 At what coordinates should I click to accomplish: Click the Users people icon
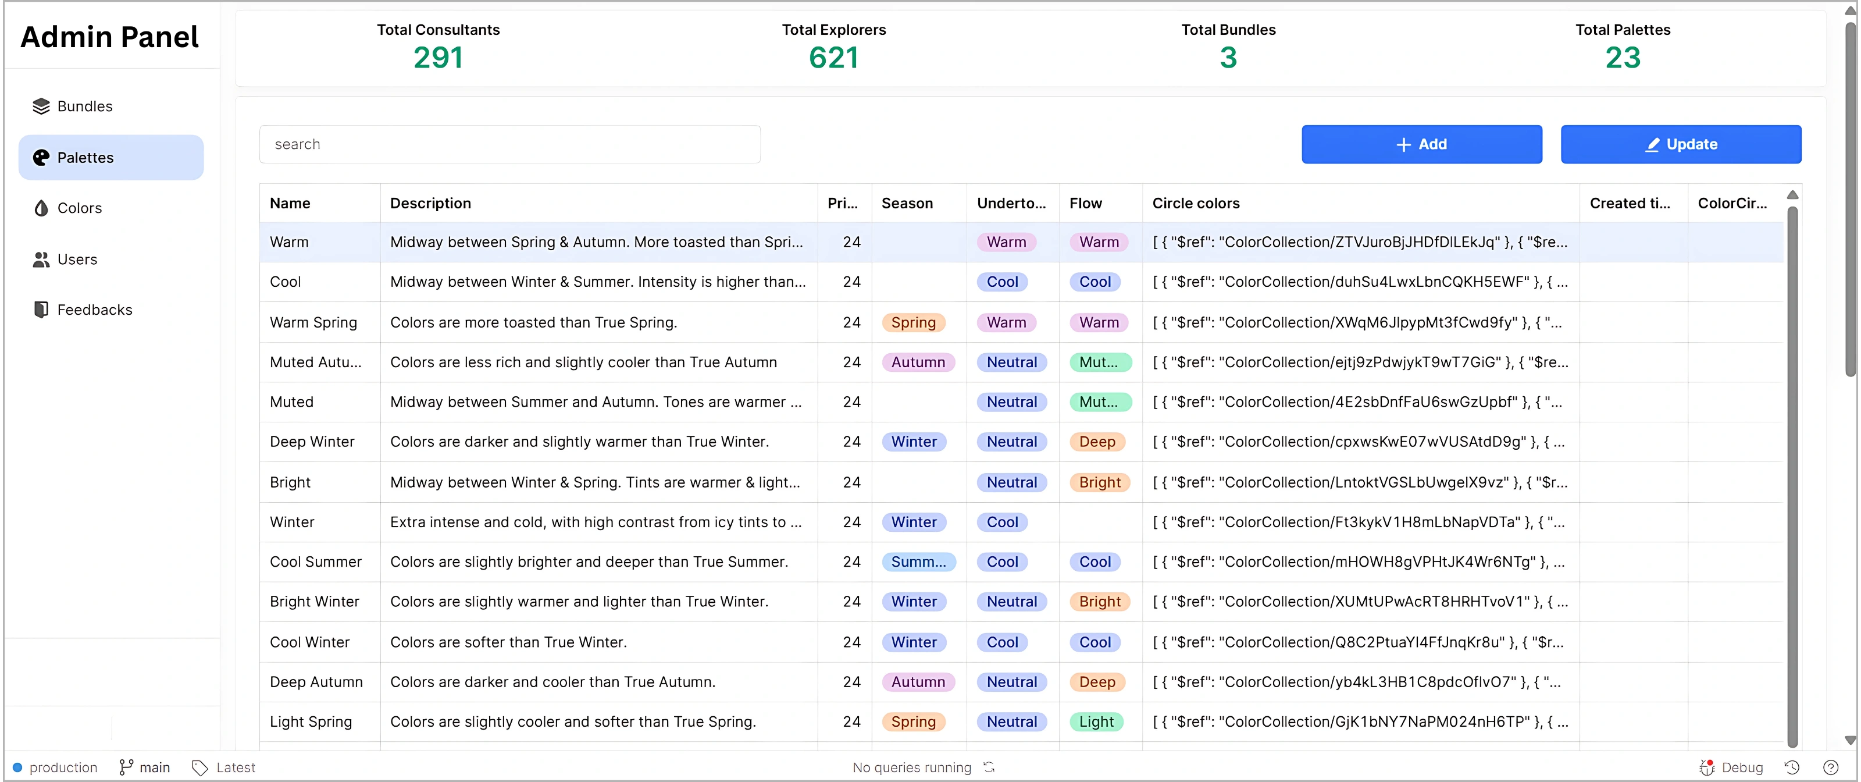41,260
